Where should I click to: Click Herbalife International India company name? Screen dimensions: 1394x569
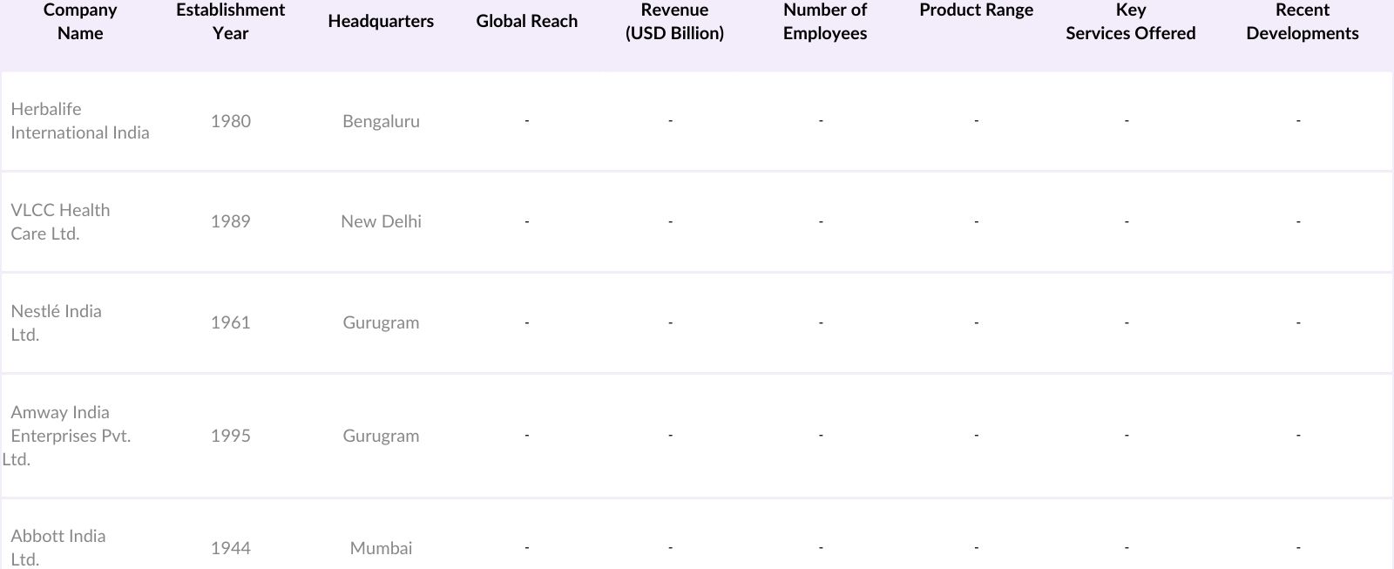point(79,121)
